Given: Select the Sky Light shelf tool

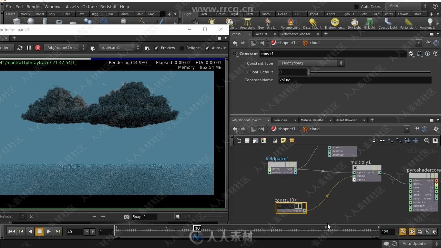Looking at the screenshot, I should pyautogui.click(x=354, y=24).
